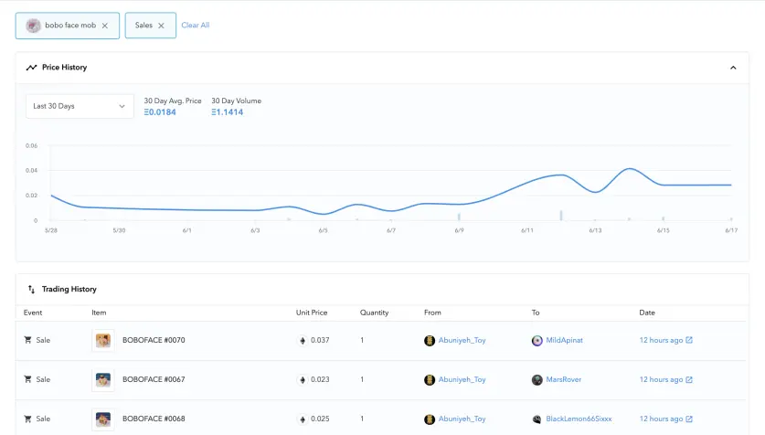
Task: Click 12 hours ago in BOBOFACE #0068 row
Action: pos(661,419)
